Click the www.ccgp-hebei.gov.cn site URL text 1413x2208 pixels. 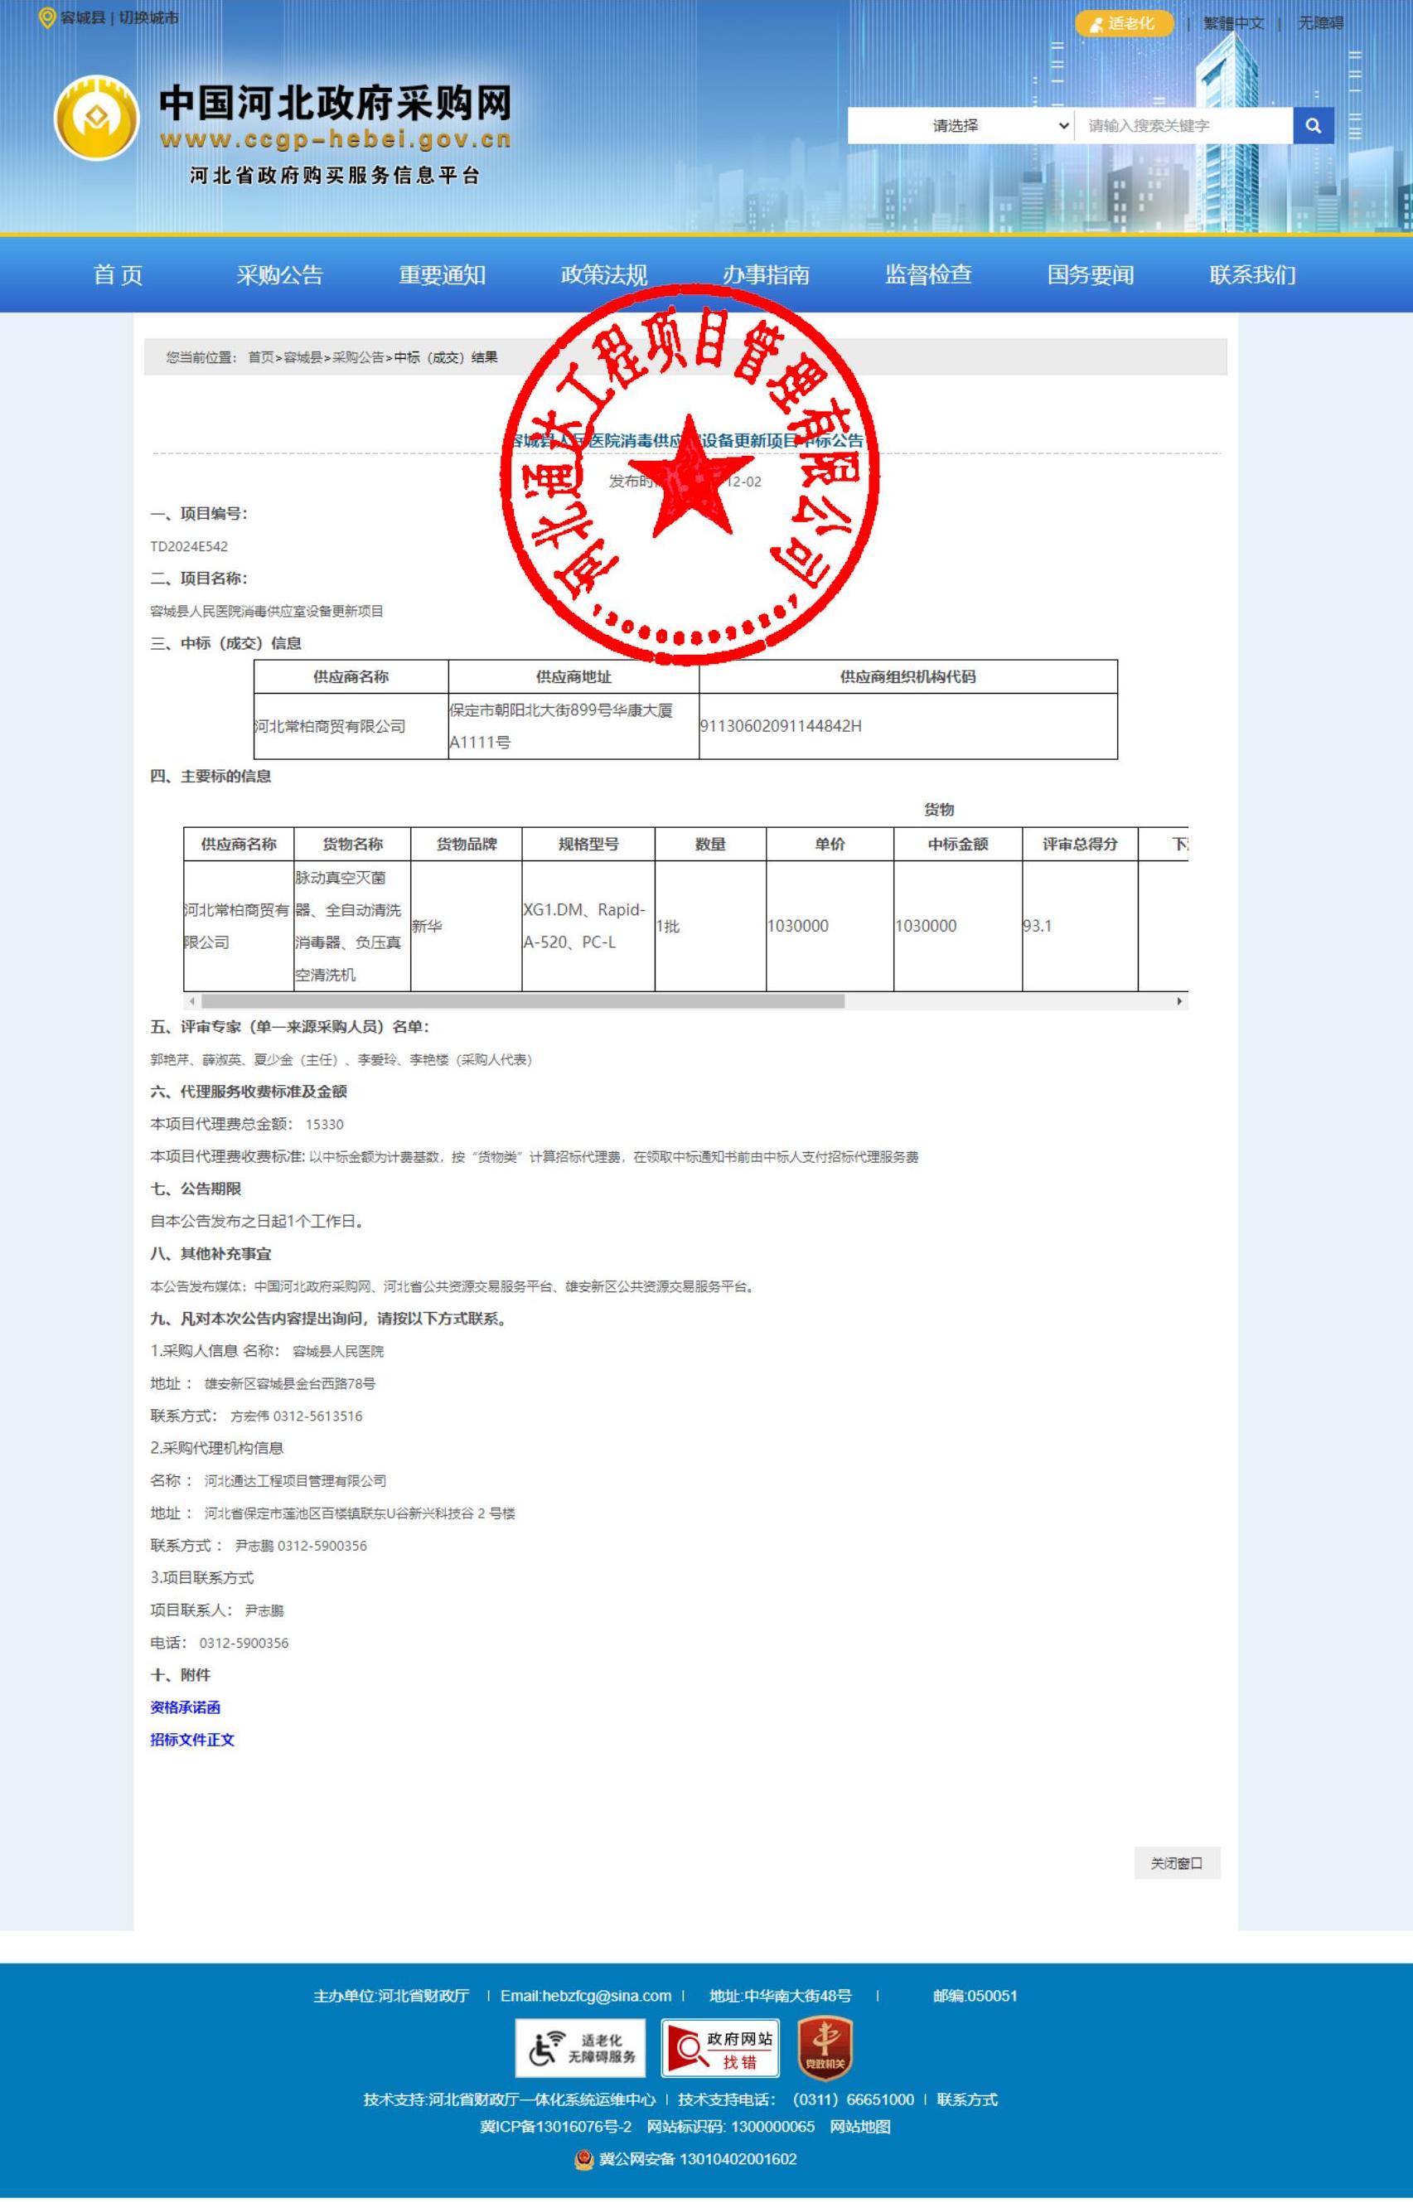point(336,139)
